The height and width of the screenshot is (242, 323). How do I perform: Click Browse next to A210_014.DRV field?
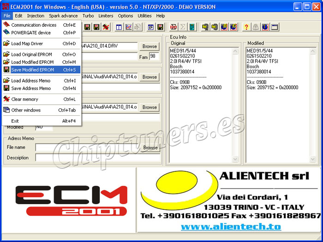[150, 46]
